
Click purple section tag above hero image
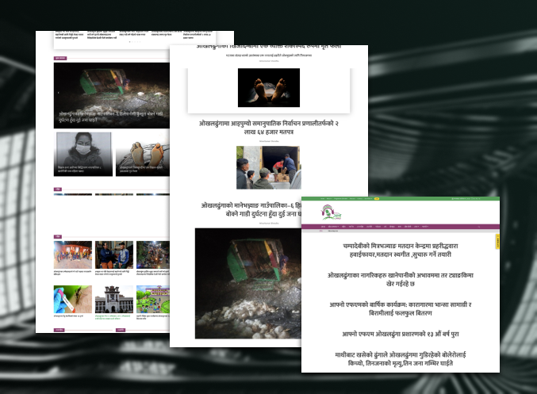click(x=60, y=58)
